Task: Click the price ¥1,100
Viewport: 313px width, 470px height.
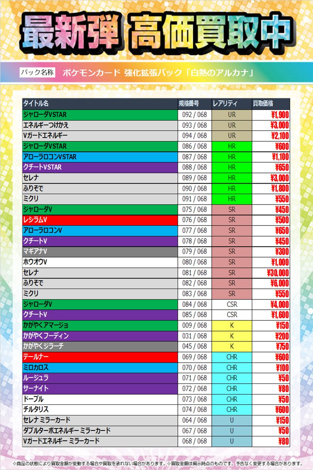Action: click(x=280, y=157)
